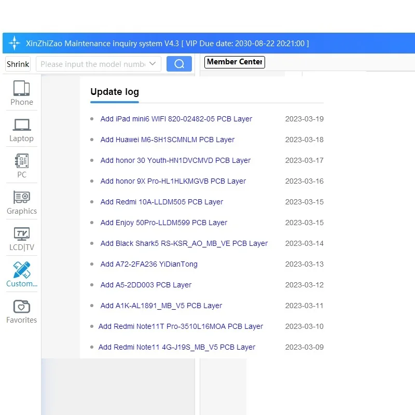The width and height of the screenshot is (415, 415).
Task: Choose the Graphics card category
Action: (22, 197)
